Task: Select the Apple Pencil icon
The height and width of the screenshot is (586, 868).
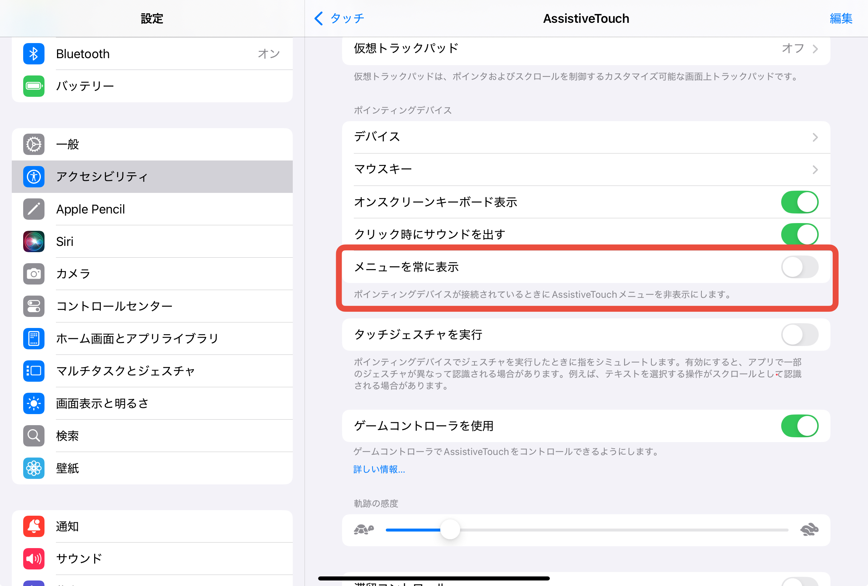Action: point(33,209)
